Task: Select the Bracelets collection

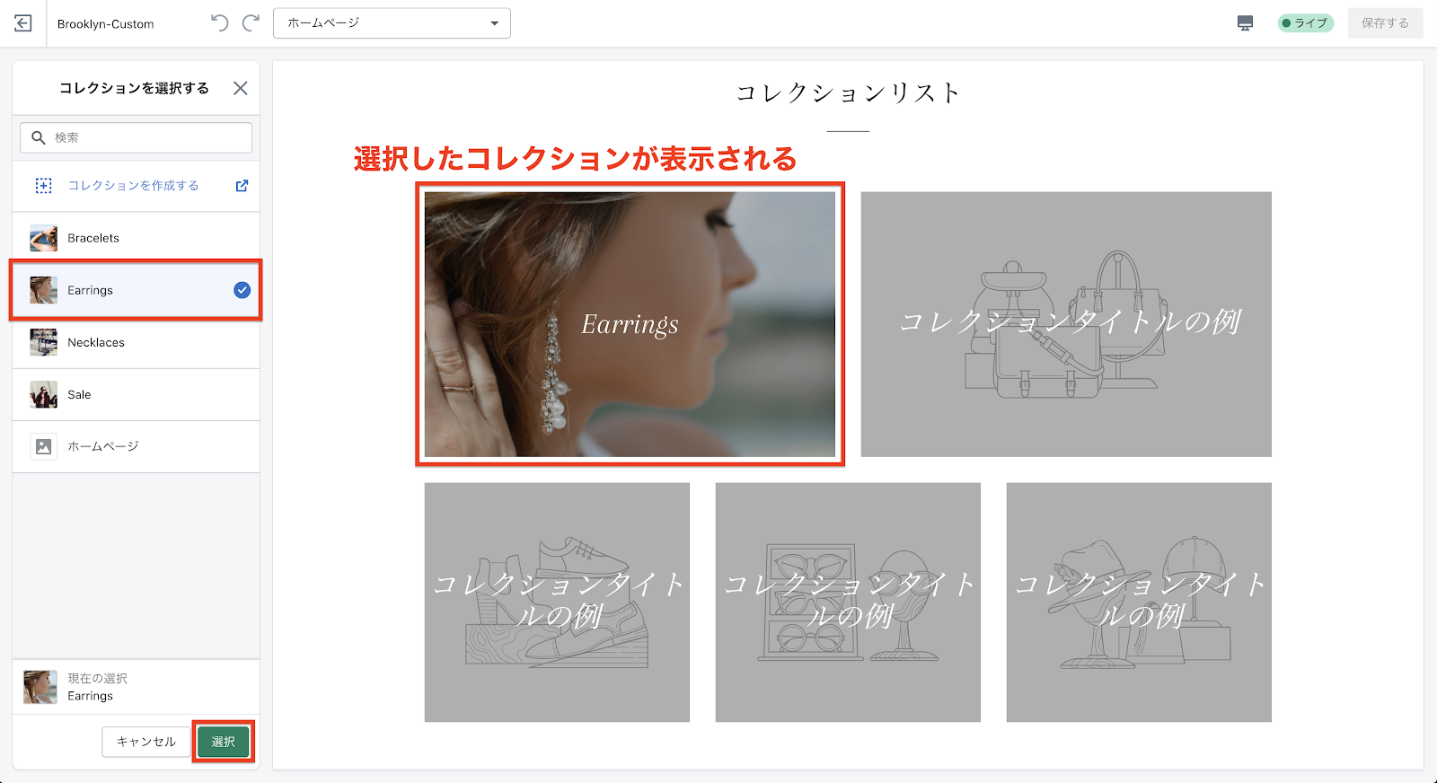Action: (93, 238)
